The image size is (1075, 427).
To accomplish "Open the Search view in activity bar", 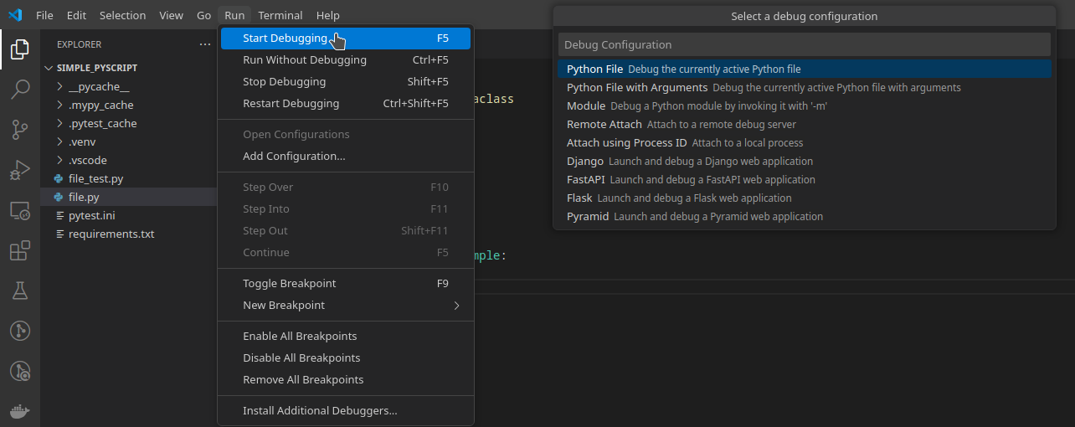I will [20, 90].
